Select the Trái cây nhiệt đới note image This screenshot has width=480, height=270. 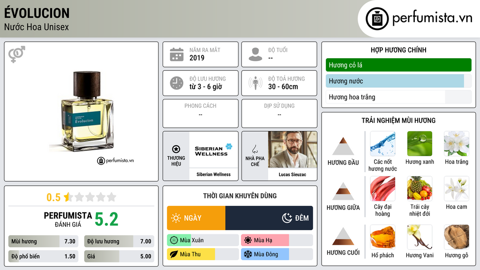[x=420, y=188]
